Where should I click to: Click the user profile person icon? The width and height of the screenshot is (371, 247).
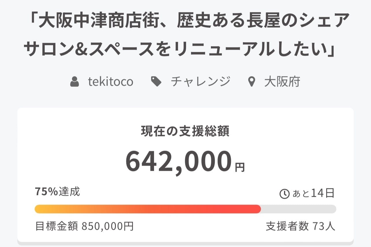pos(75,82)
